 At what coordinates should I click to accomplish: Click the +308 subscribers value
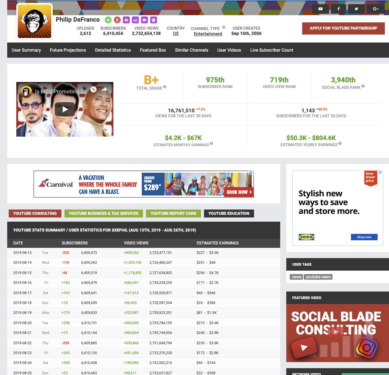point(66,362)
